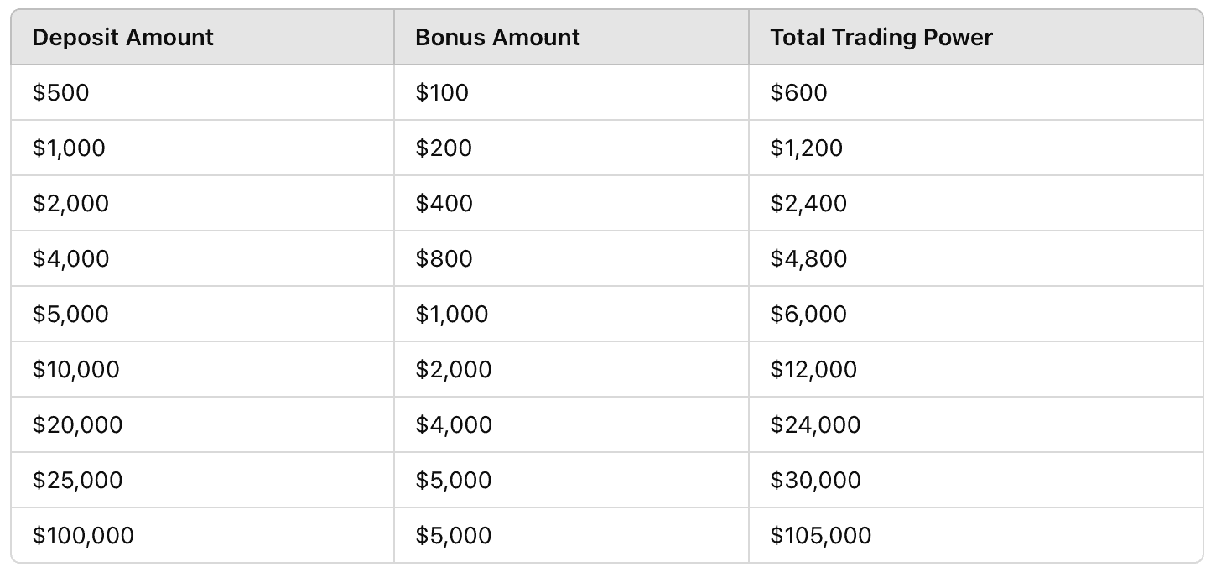Click the $2,400 total trading power cell
The height and width of the screenshot is (572, 1216).
coord(808,203)
